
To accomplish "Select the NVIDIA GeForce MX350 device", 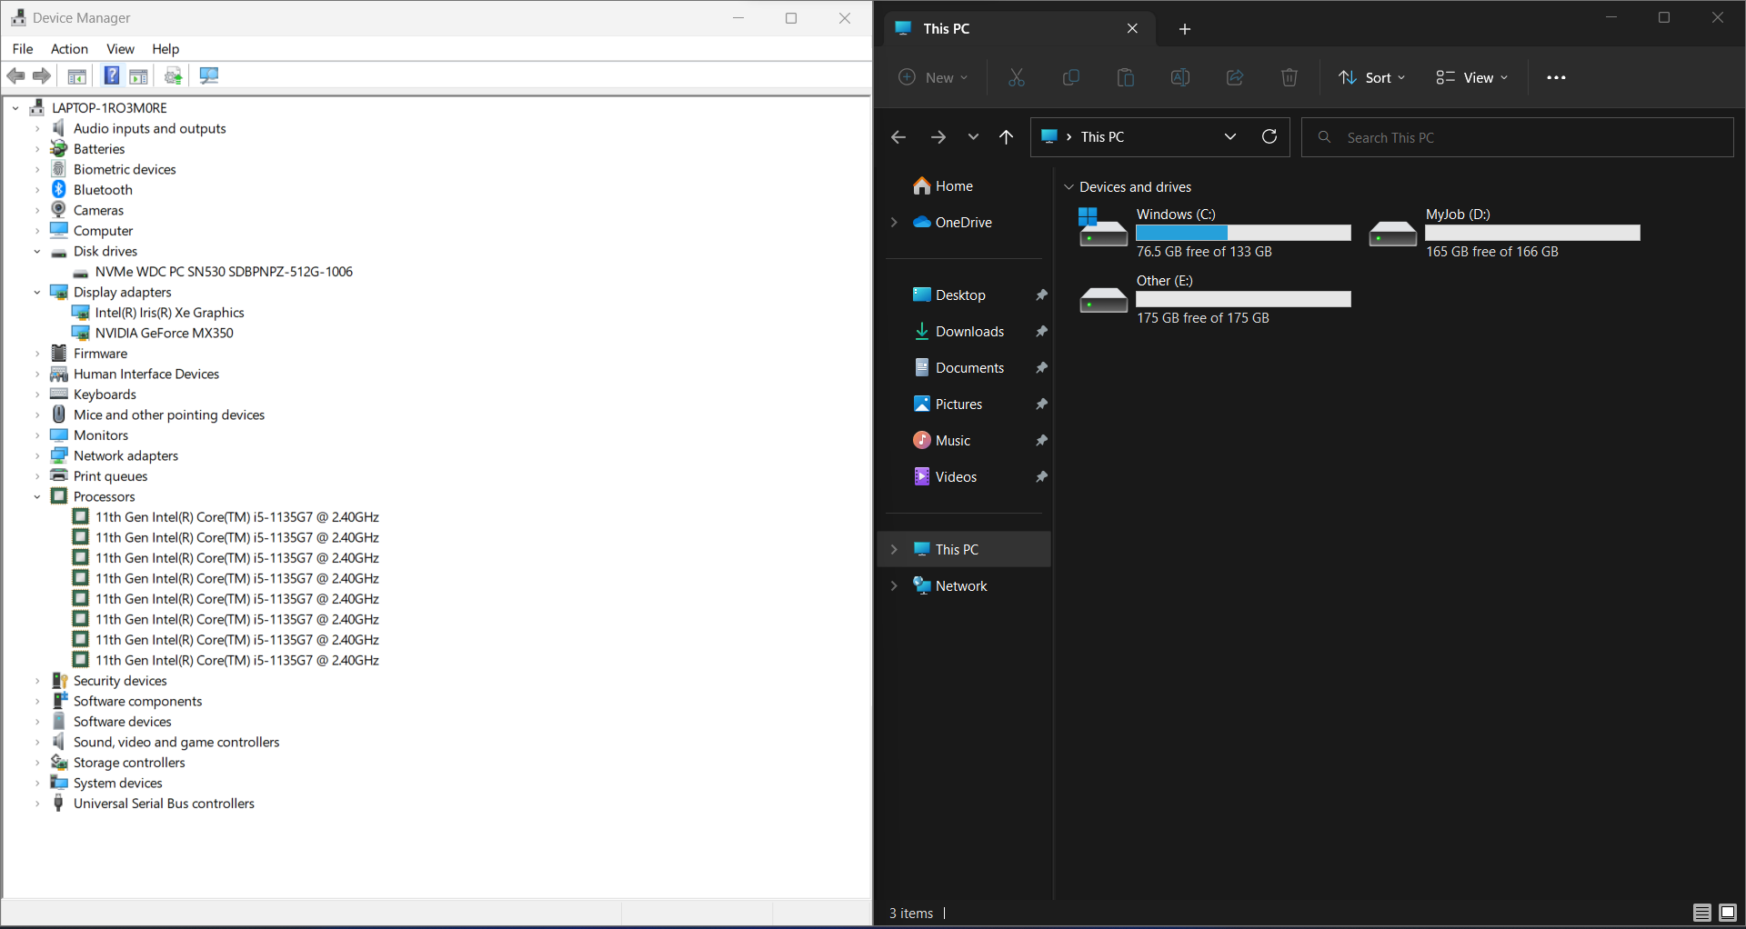I will coord(164,333).
